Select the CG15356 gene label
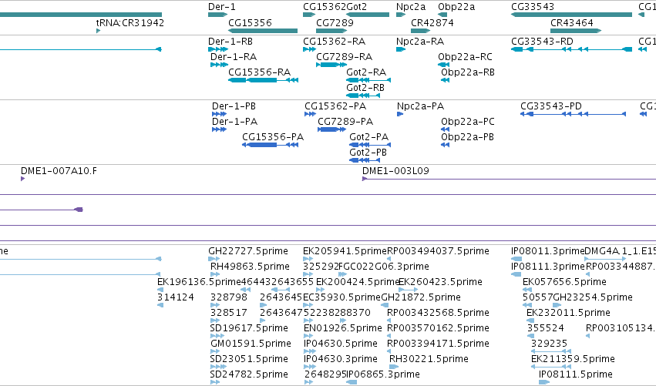Screen dimensions: 656x386 250,22
